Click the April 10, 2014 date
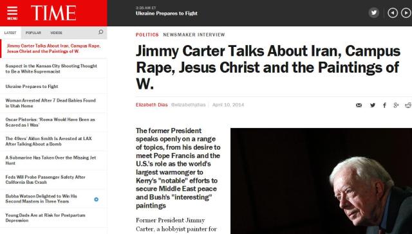Screen dimensions: 412x234 [x=228, y=105]
